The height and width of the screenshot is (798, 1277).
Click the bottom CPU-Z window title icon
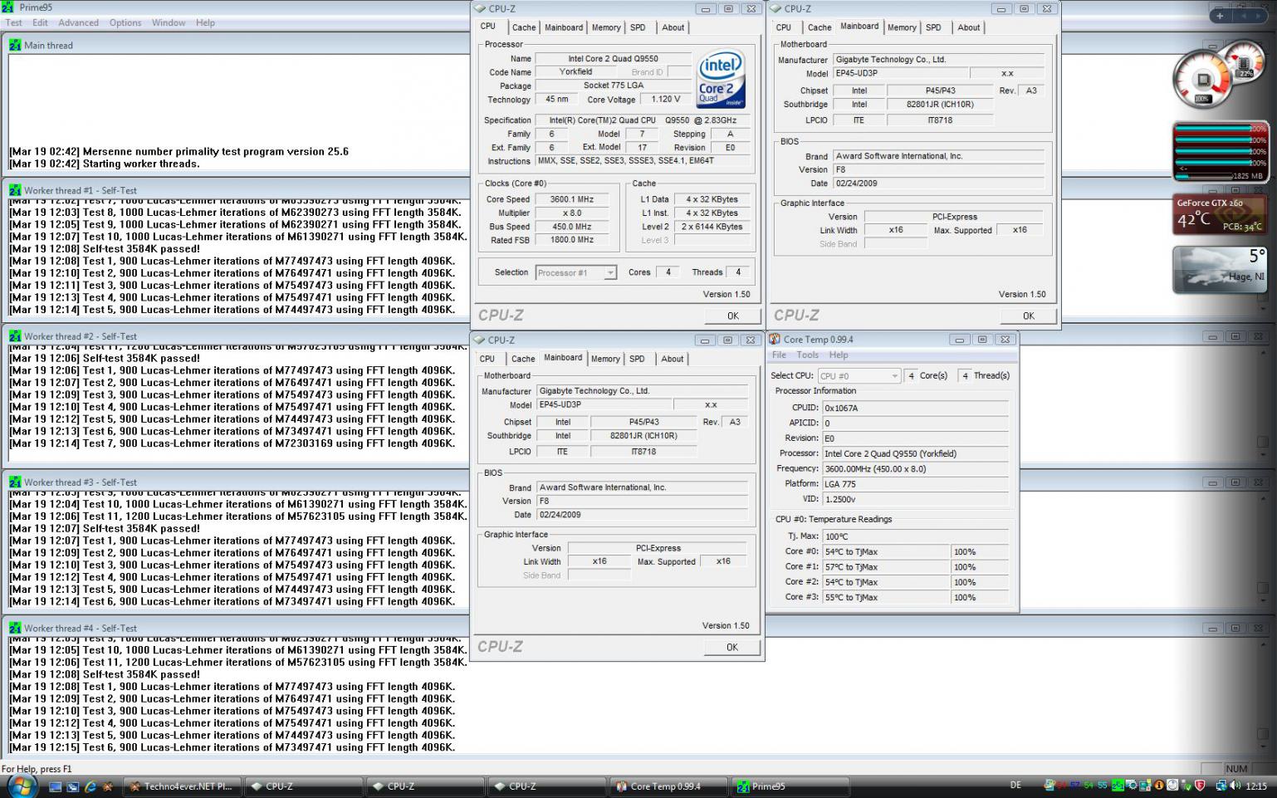tap(479, 340)
